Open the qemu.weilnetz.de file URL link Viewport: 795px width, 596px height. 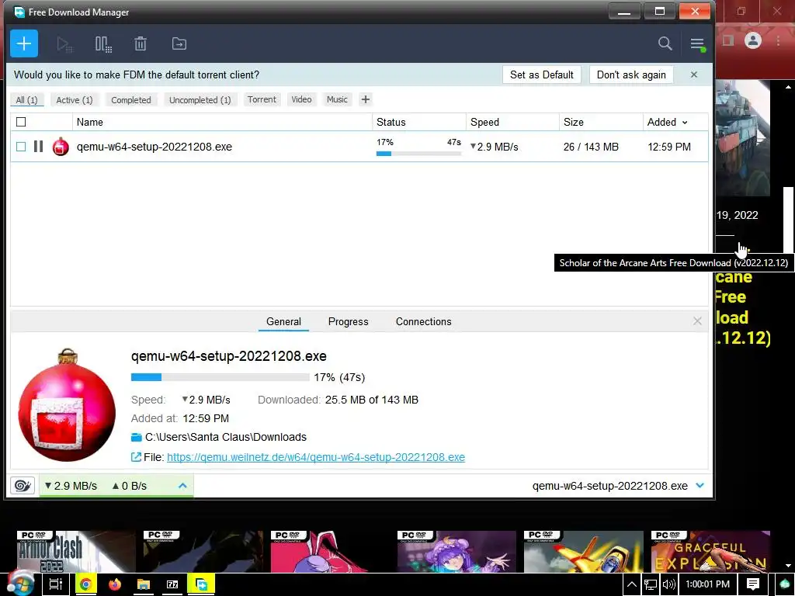pos(316,457)
